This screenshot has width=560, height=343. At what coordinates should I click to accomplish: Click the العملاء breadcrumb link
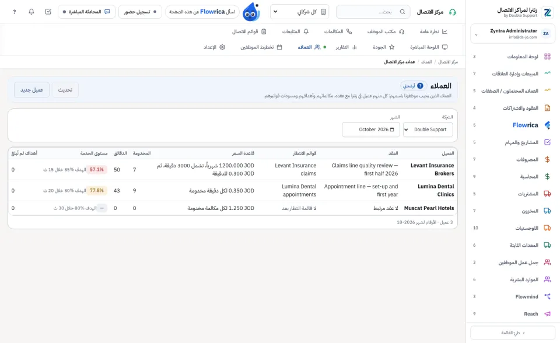(x=426, y=62)
